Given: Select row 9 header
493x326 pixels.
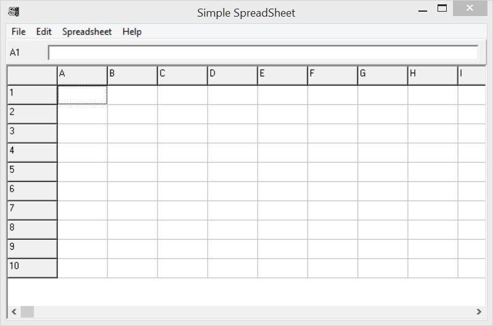Looking at the screenshot, I should pyautogui.click(x=32, y=249).
